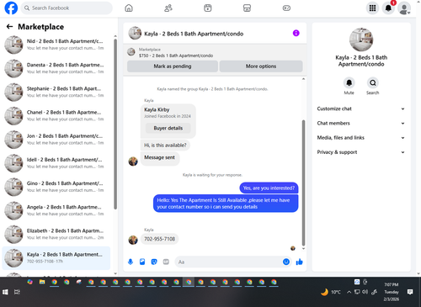Open the Angela 2 Beds 1 Bath conversation

[x=56, y=210]
